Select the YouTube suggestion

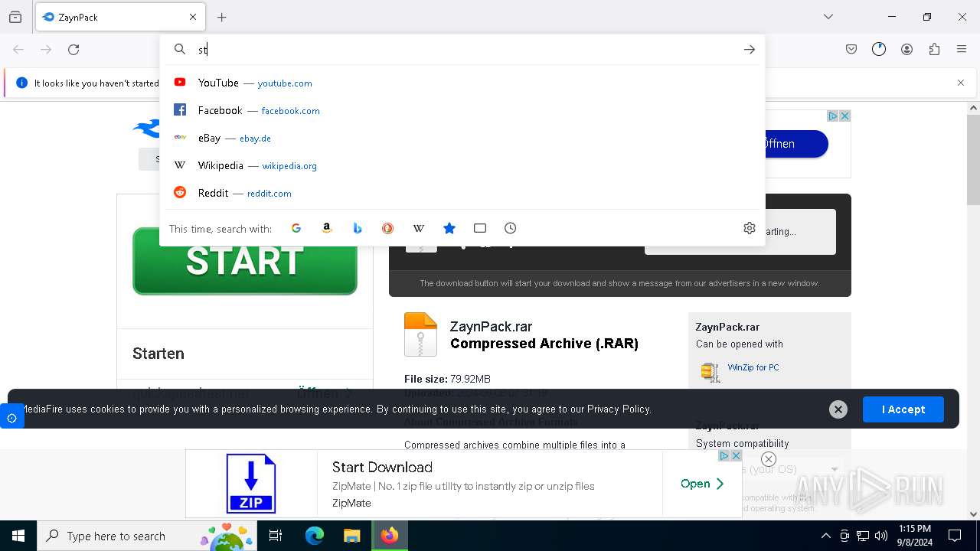[x=462, y=83]
